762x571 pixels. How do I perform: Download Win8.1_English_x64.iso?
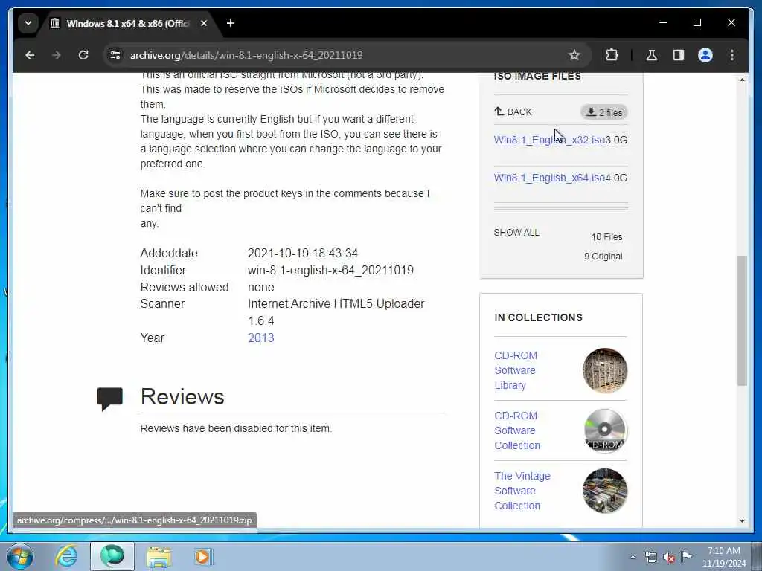(549, 178)
